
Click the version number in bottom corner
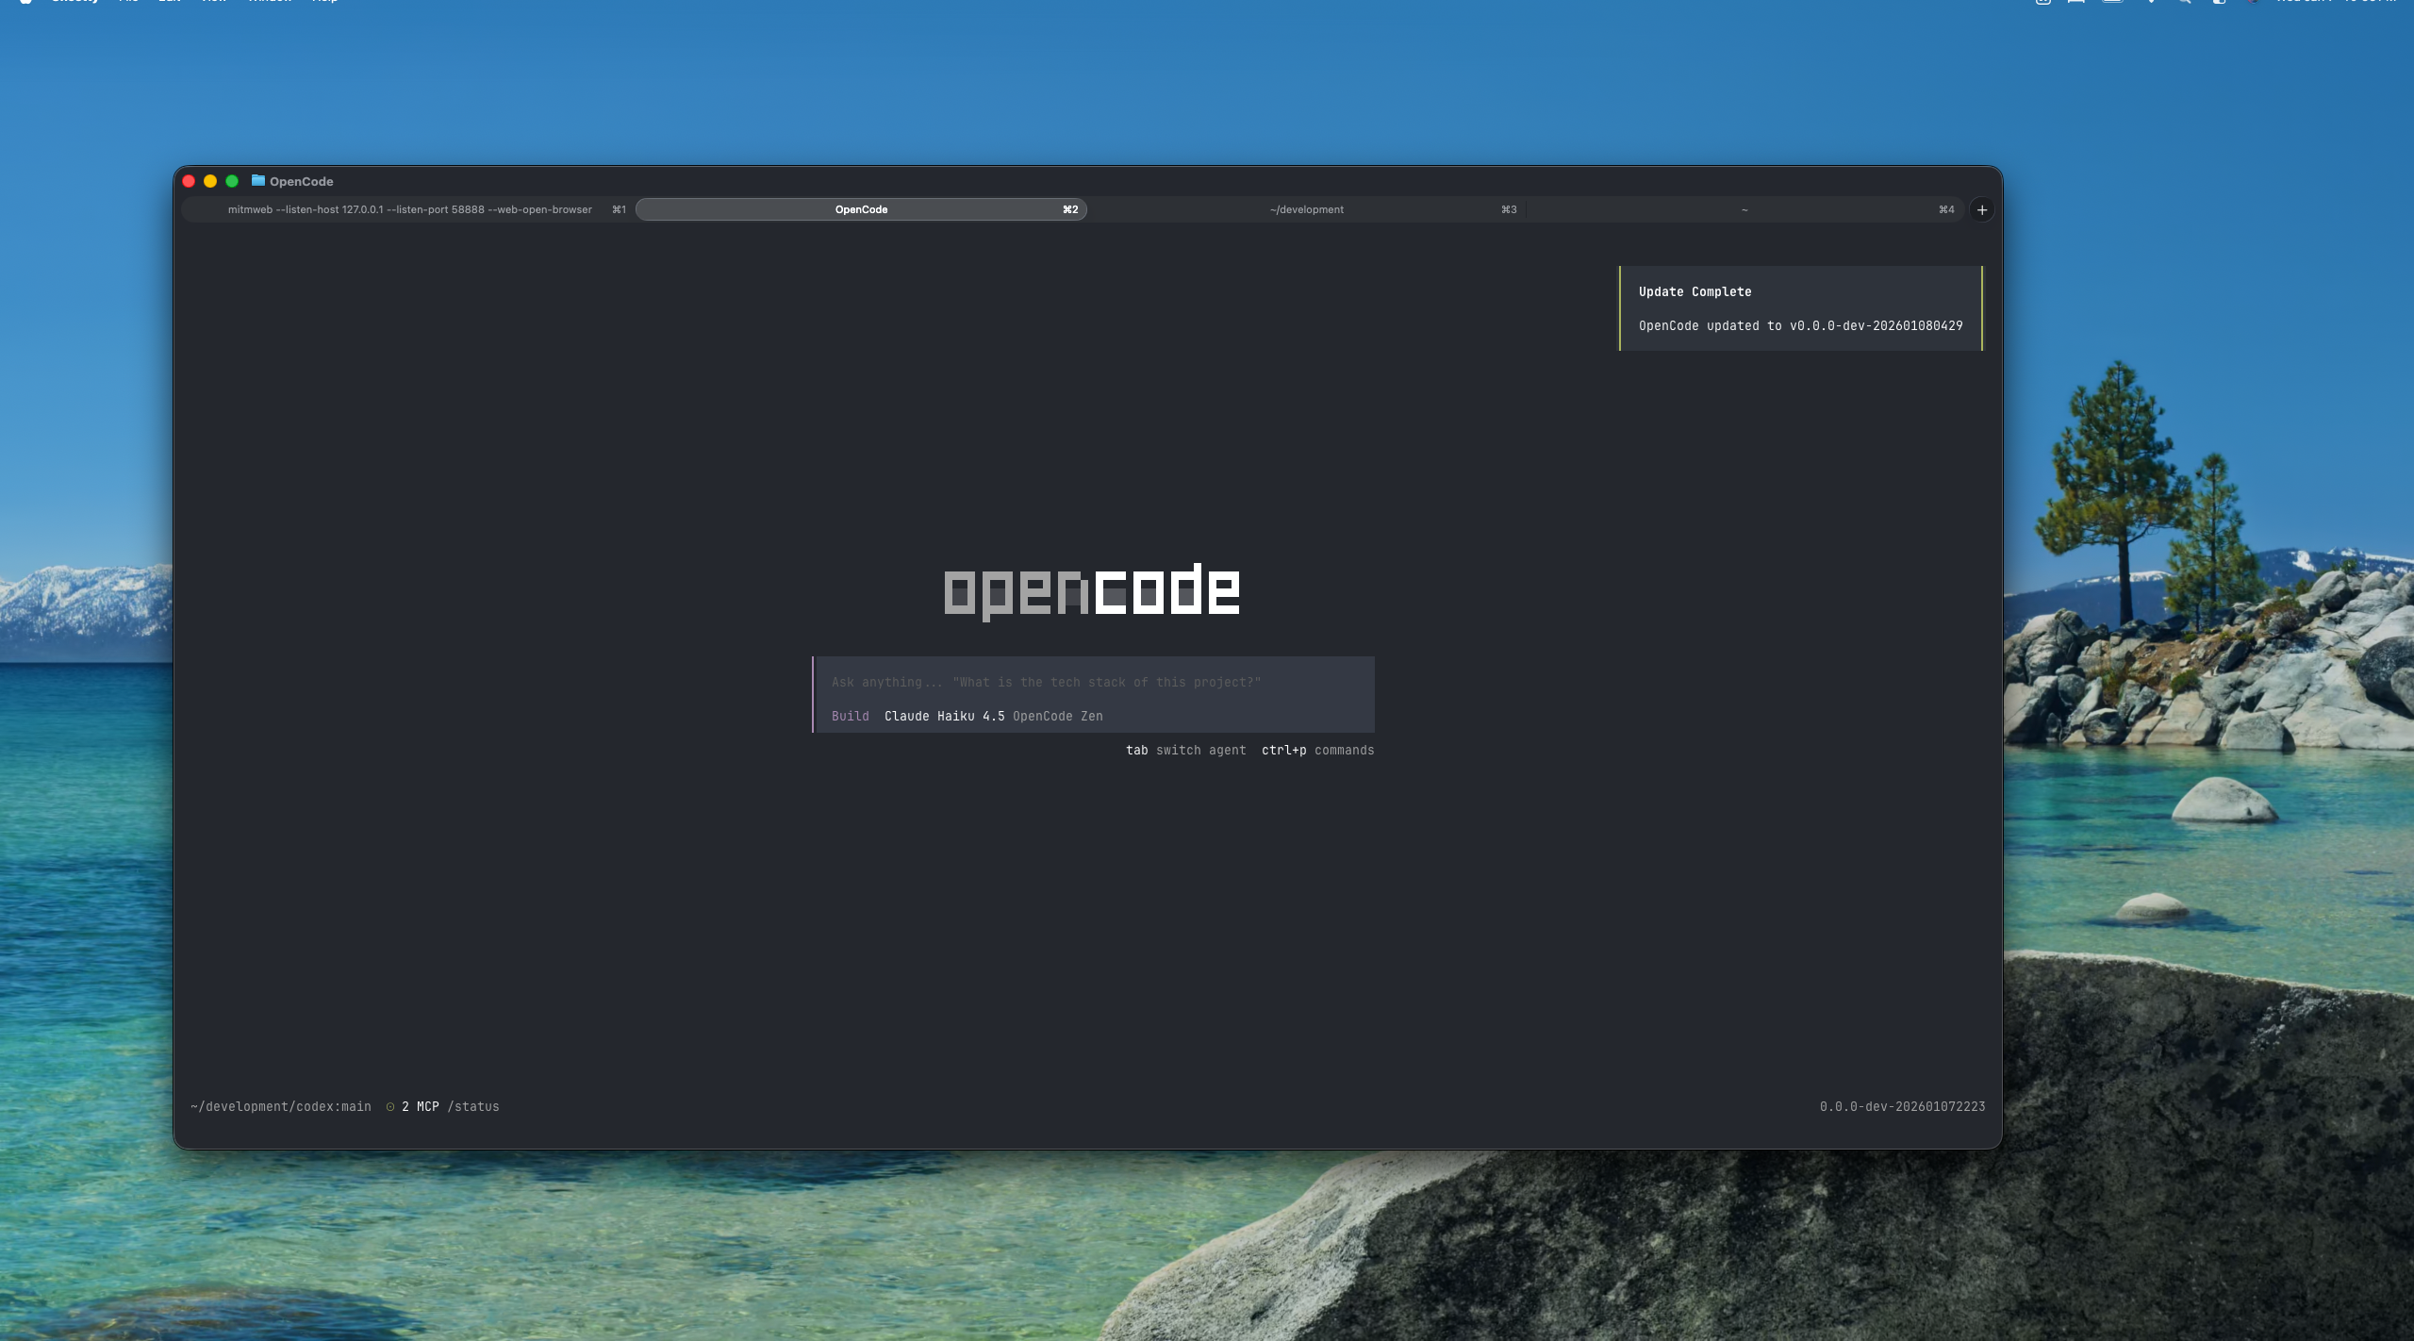(x=1901, y=1106)
